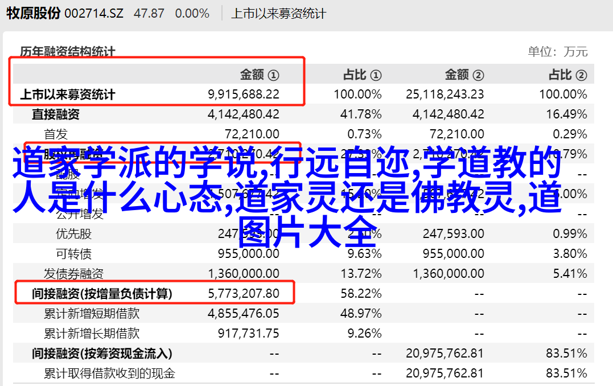This screenshot has height=386, width=613.
Task: Select the 优先股 row label
Action: pyautogui.click(x=73, y=234)
